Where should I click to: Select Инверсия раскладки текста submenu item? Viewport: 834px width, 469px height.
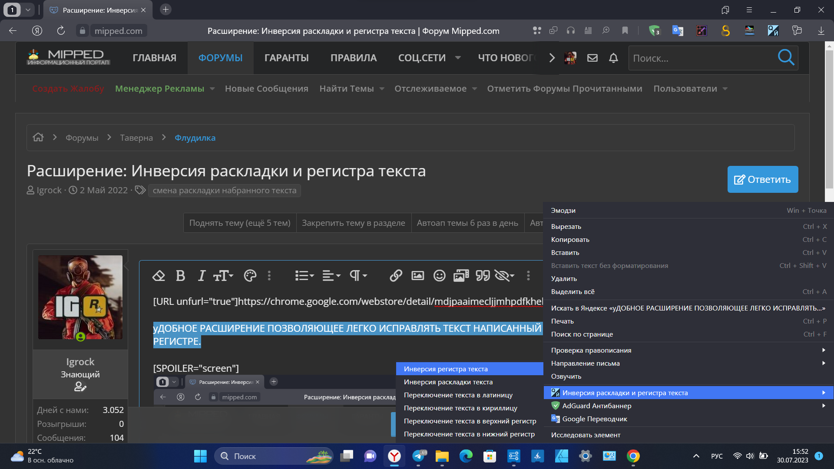click(x=470, y=382)
